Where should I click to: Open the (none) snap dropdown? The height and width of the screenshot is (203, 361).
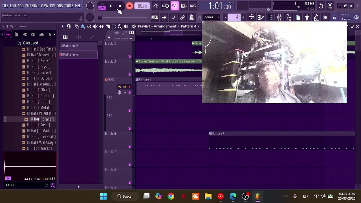211,17
